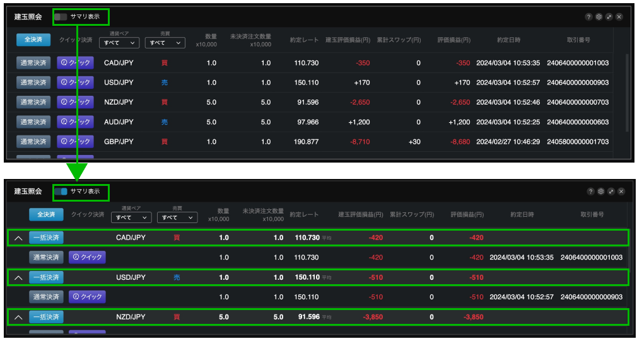Image resolution: width=637 pixels, height=351 pixels.
Task: Collapse the USD/JPY summary group
Action: click(18, 277)
